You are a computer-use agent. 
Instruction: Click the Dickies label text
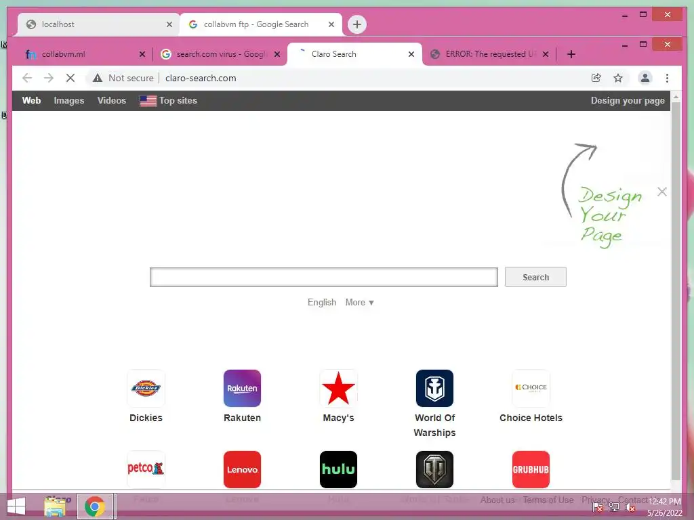146,418
